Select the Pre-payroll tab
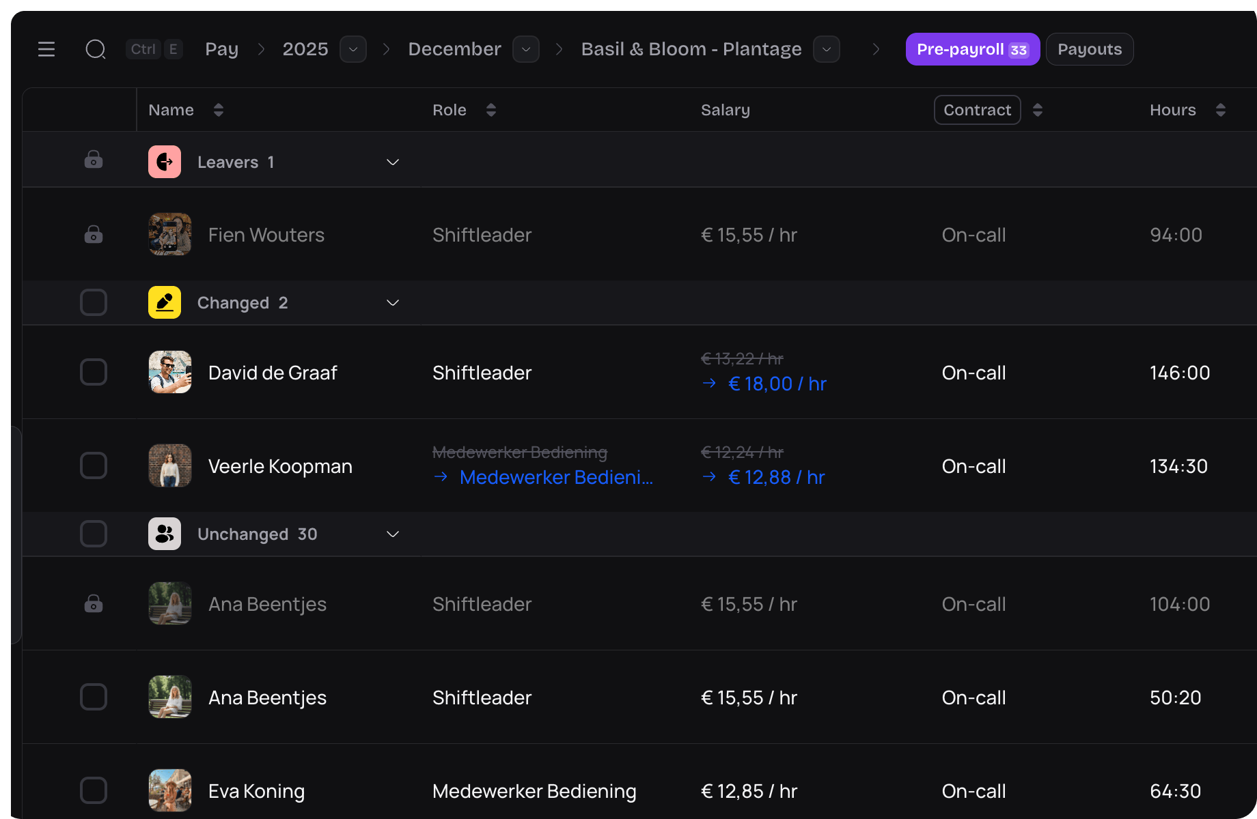The image size is (1257, 819). click(972, 49)
